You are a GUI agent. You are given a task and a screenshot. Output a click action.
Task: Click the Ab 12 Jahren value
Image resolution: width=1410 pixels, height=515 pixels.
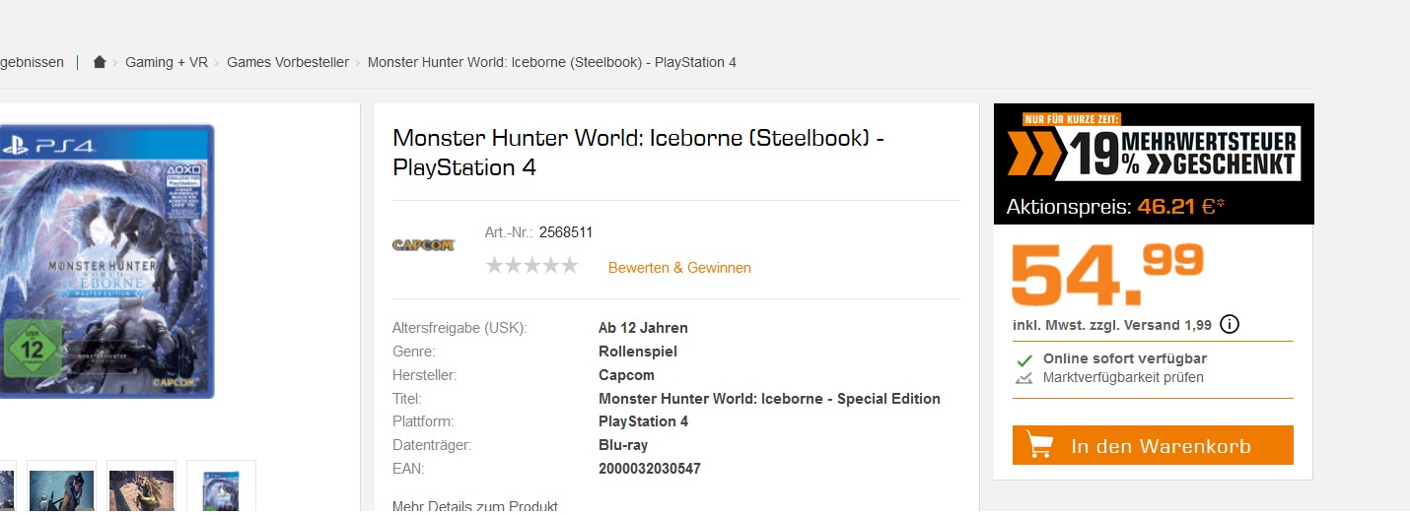point(643,328)
